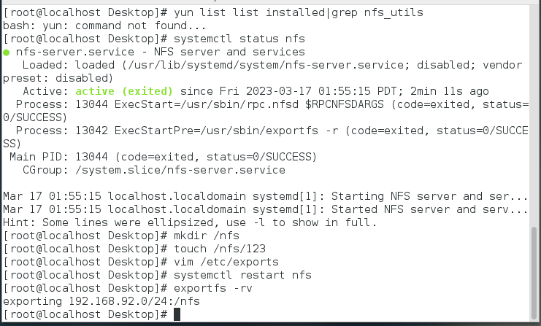Click the "Starting NFS server" log entry
Screen dimensions: 541x326
click(x=264, y=196)
